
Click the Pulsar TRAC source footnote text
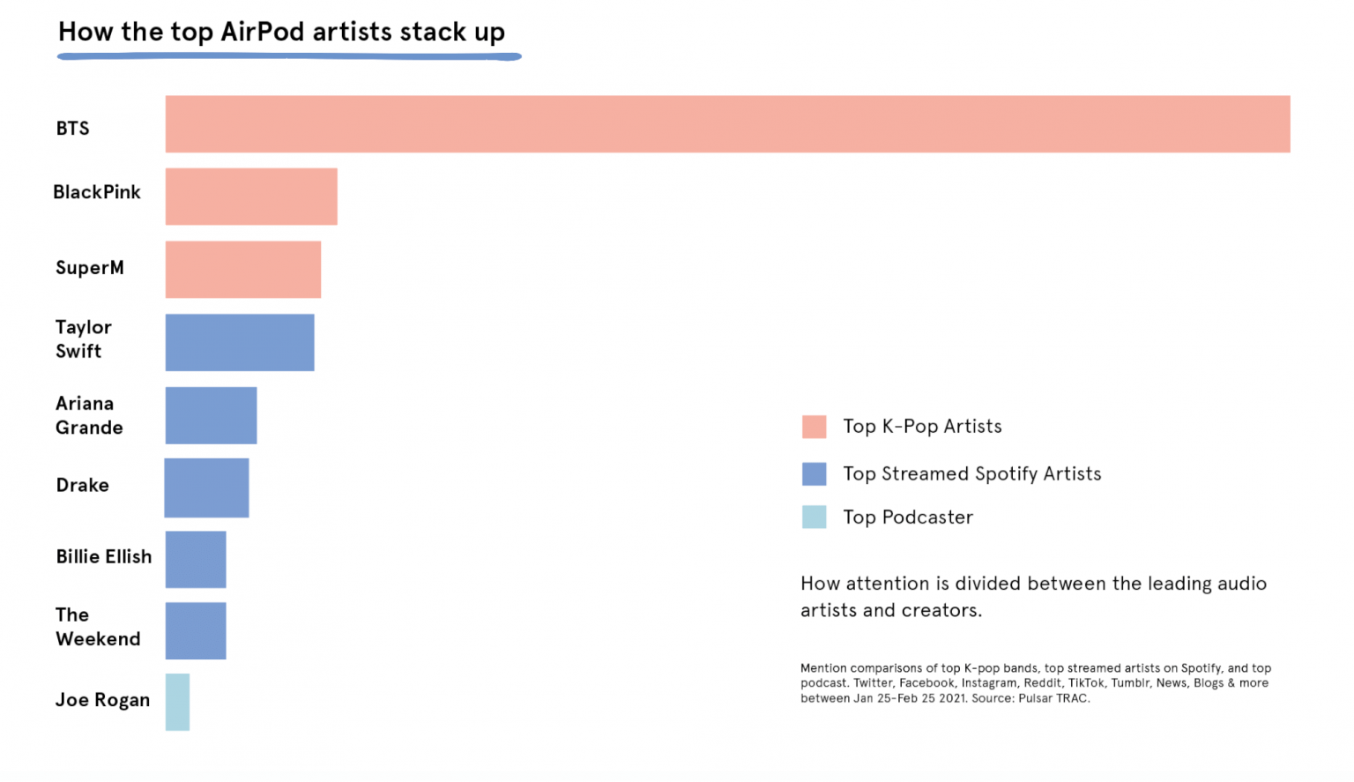(x=1035, y=683)
